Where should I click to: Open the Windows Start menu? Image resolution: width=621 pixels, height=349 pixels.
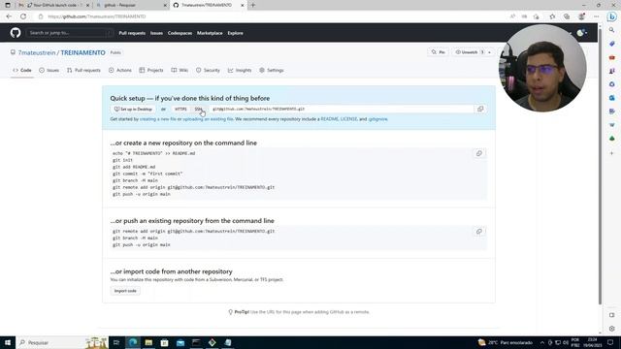point(8,342)
